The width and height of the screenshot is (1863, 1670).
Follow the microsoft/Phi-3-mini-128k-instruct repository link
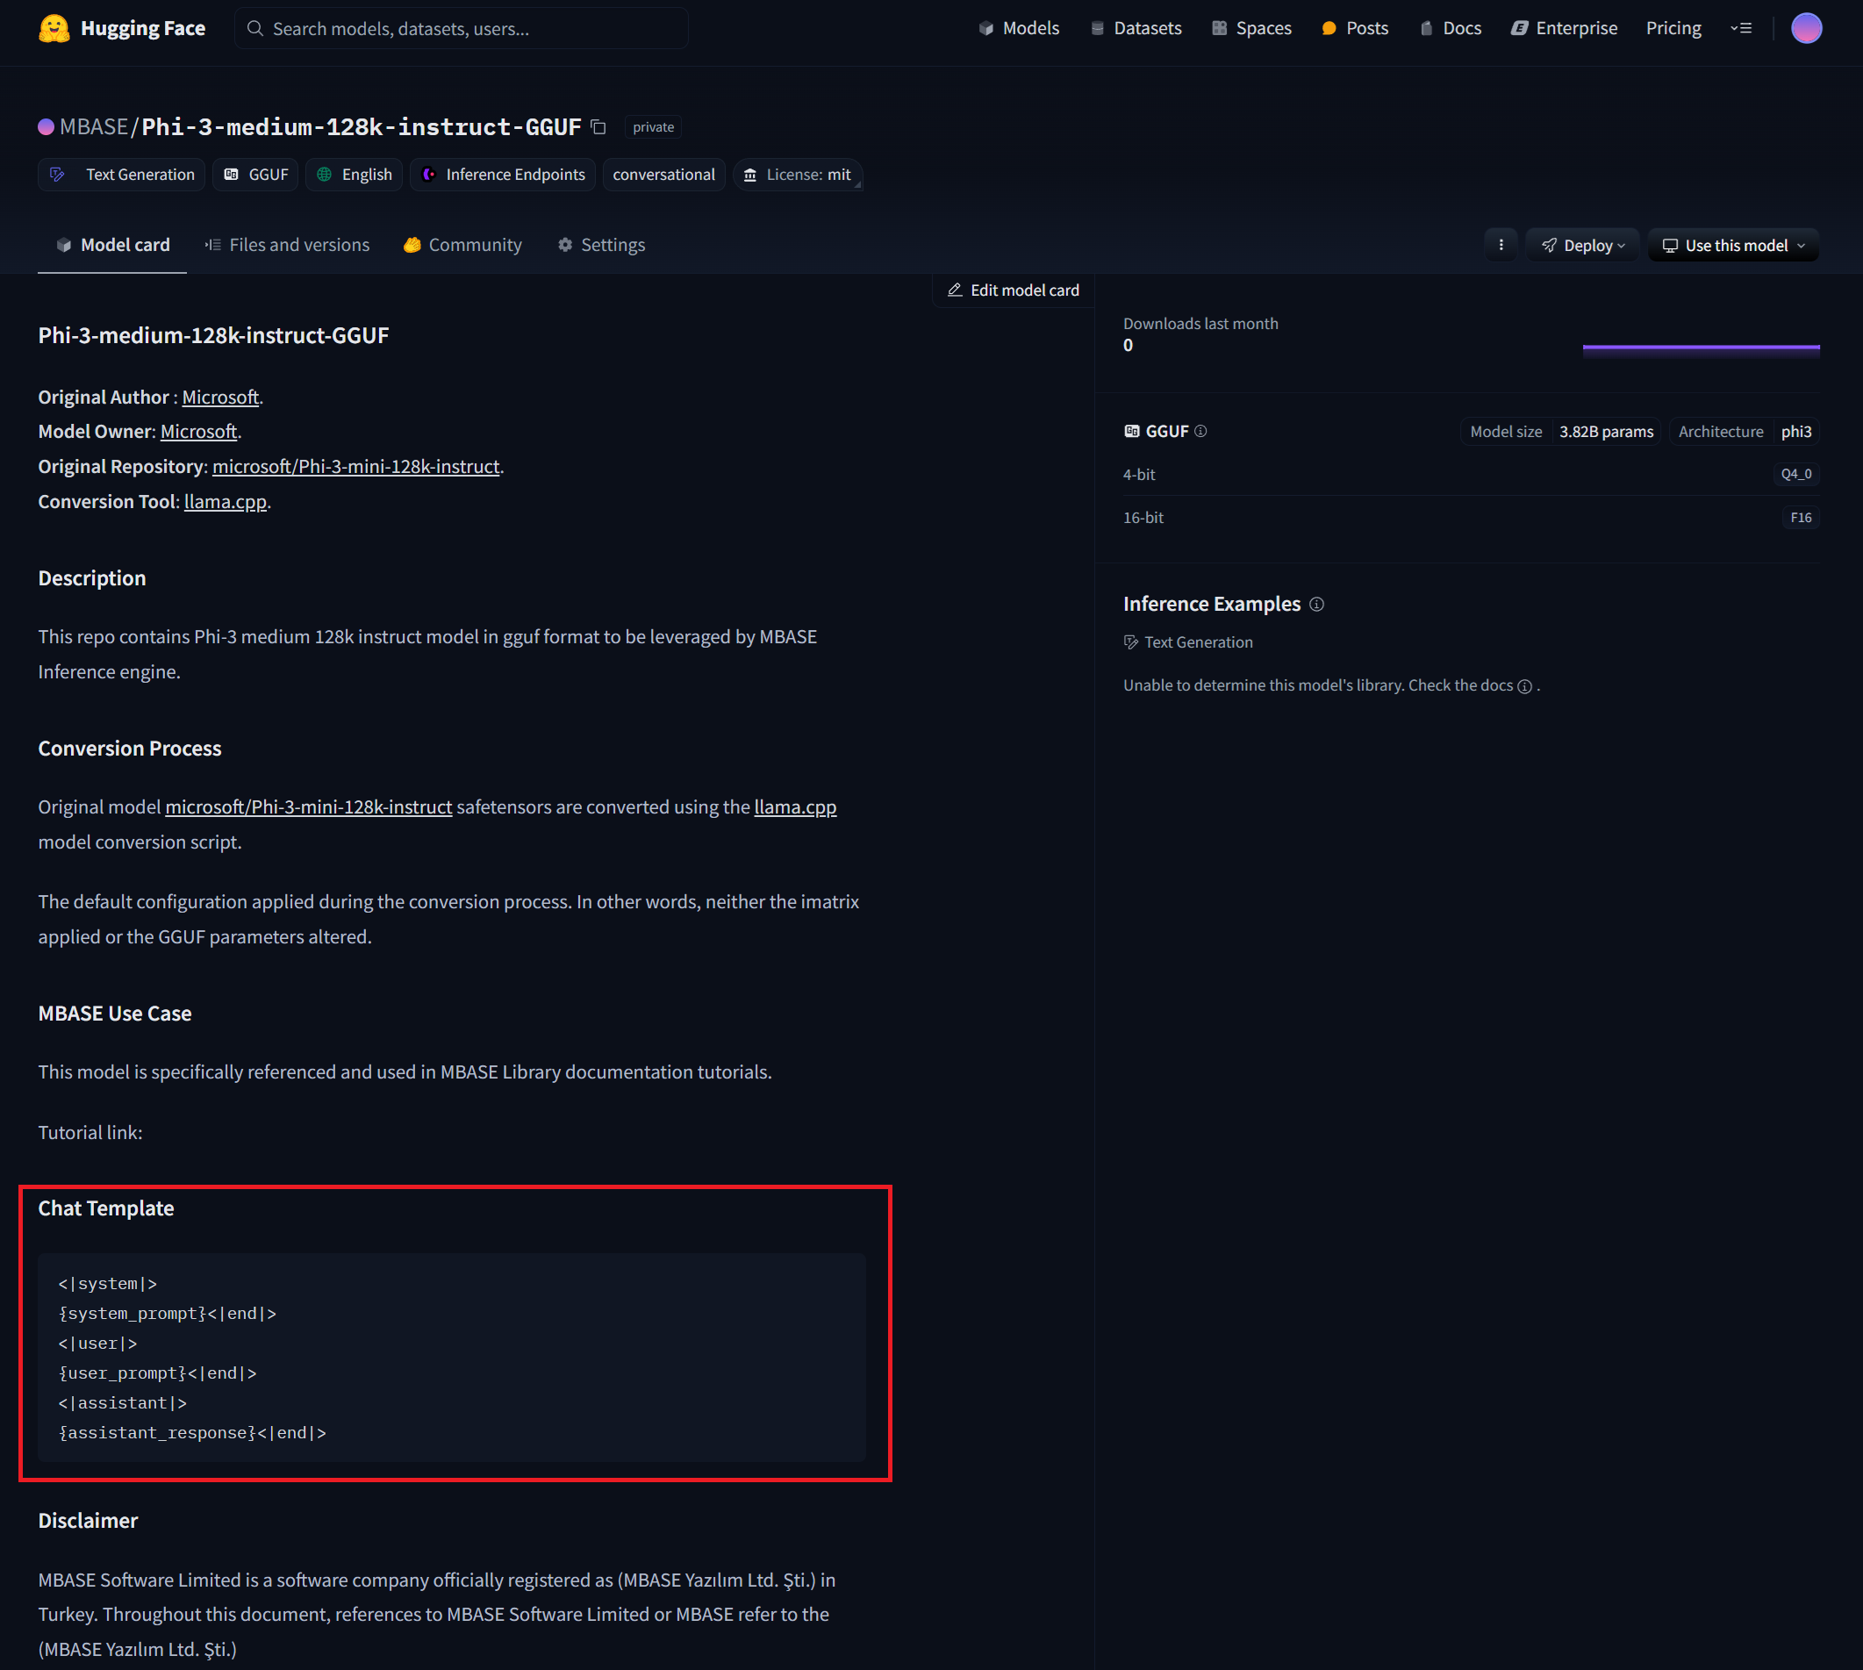point(356,466)
